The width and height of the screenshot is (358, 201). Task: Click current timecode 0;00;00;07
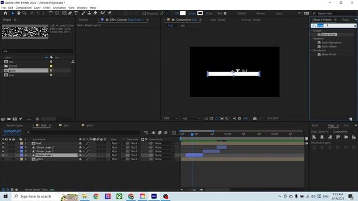coord(12,131)
